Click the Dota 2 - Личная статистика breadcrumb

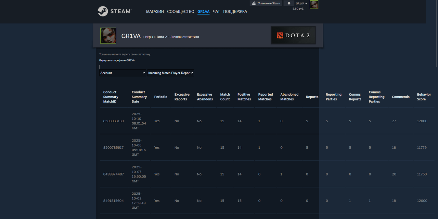pyautogui.click(x=178, y=37)
